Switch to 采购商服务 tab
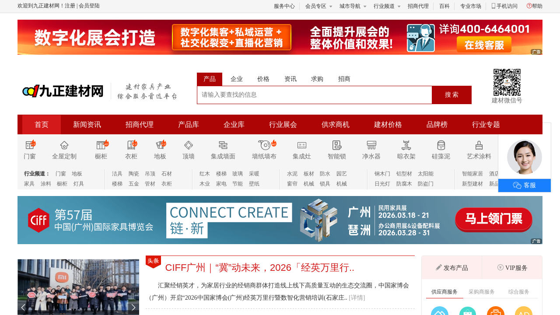Screen dimensions: 560x315 tap(482, 292)
